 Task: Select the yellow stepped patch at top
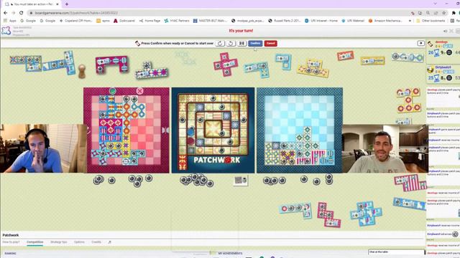pyautogui.click(x=313, y=68)
